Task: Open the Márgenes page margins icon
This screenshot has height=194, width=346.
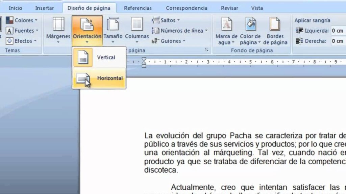Action: pos(58,24)
